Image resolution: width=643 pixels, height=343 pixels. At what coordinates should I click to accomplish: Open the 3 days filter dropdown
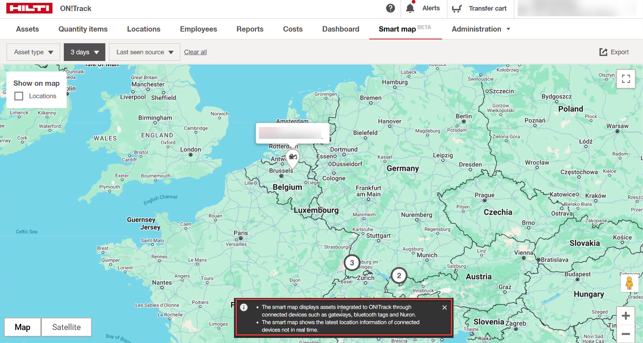(x=84, y=52)
